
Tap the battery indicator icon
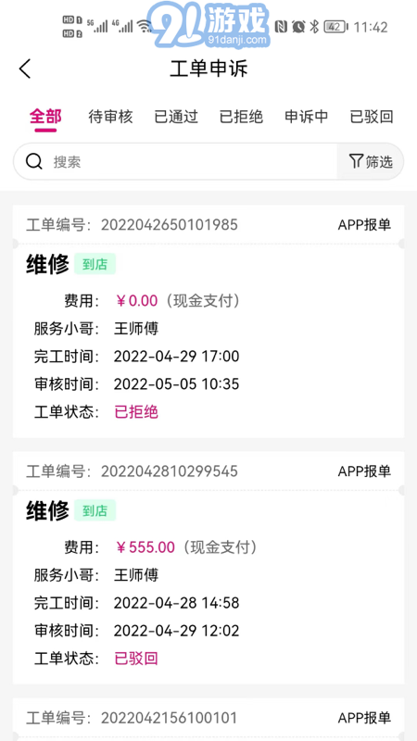coord(336,27)
